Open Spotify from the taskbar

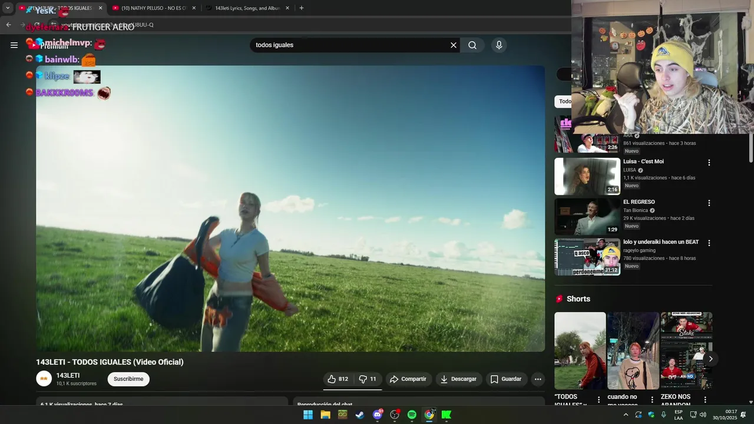[412, 415]
